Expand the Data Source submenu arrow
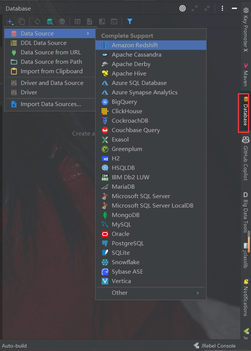Image resolution: width=251 pixels, height=351 pixels. point(88,33)
